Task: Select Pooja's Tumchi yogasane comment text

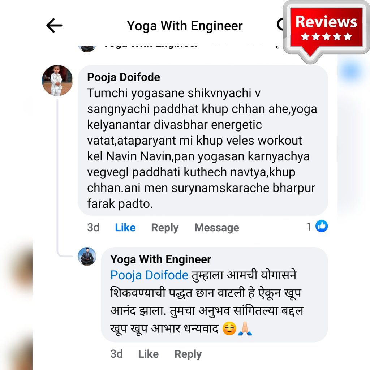Action: (x=202, y=149)
